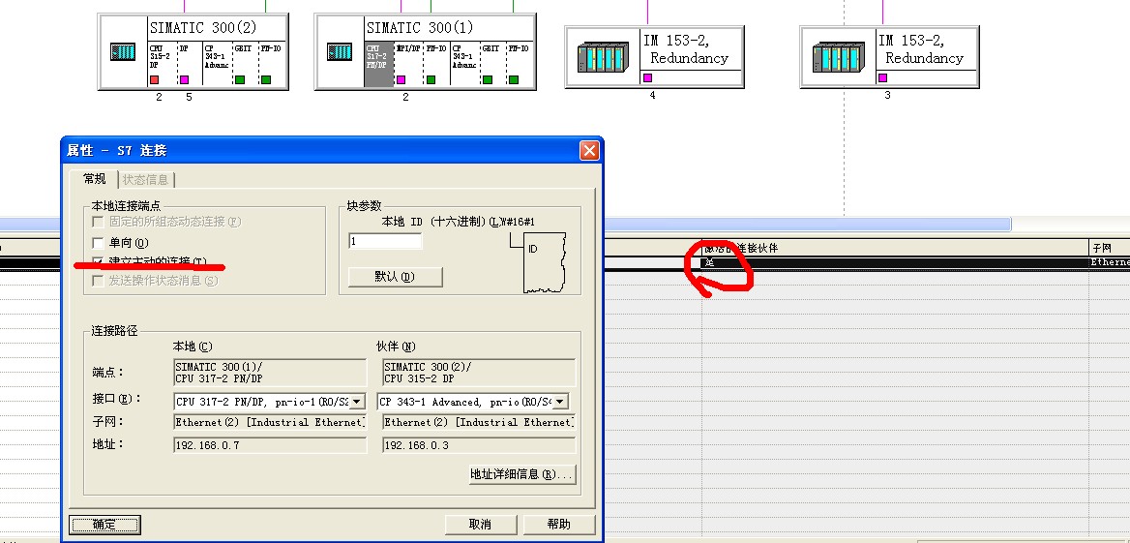1130x543 pixels.
Task: Select the rack icon of IM 153-2 address 4
Action: coord(603,57)
